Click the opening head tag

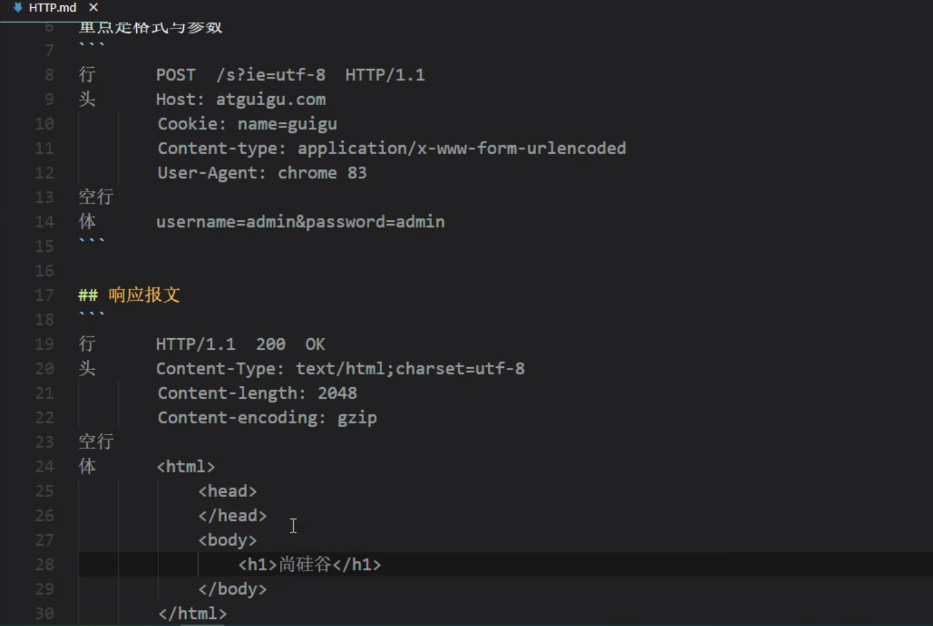point(227,491)
